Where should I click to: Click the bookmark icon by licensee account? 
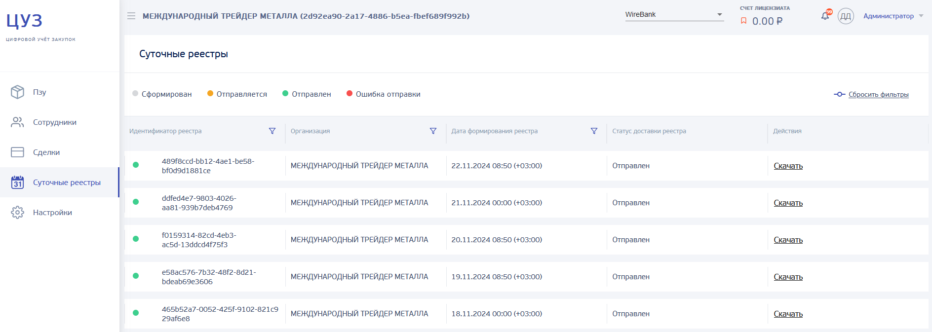click(743, 21)
